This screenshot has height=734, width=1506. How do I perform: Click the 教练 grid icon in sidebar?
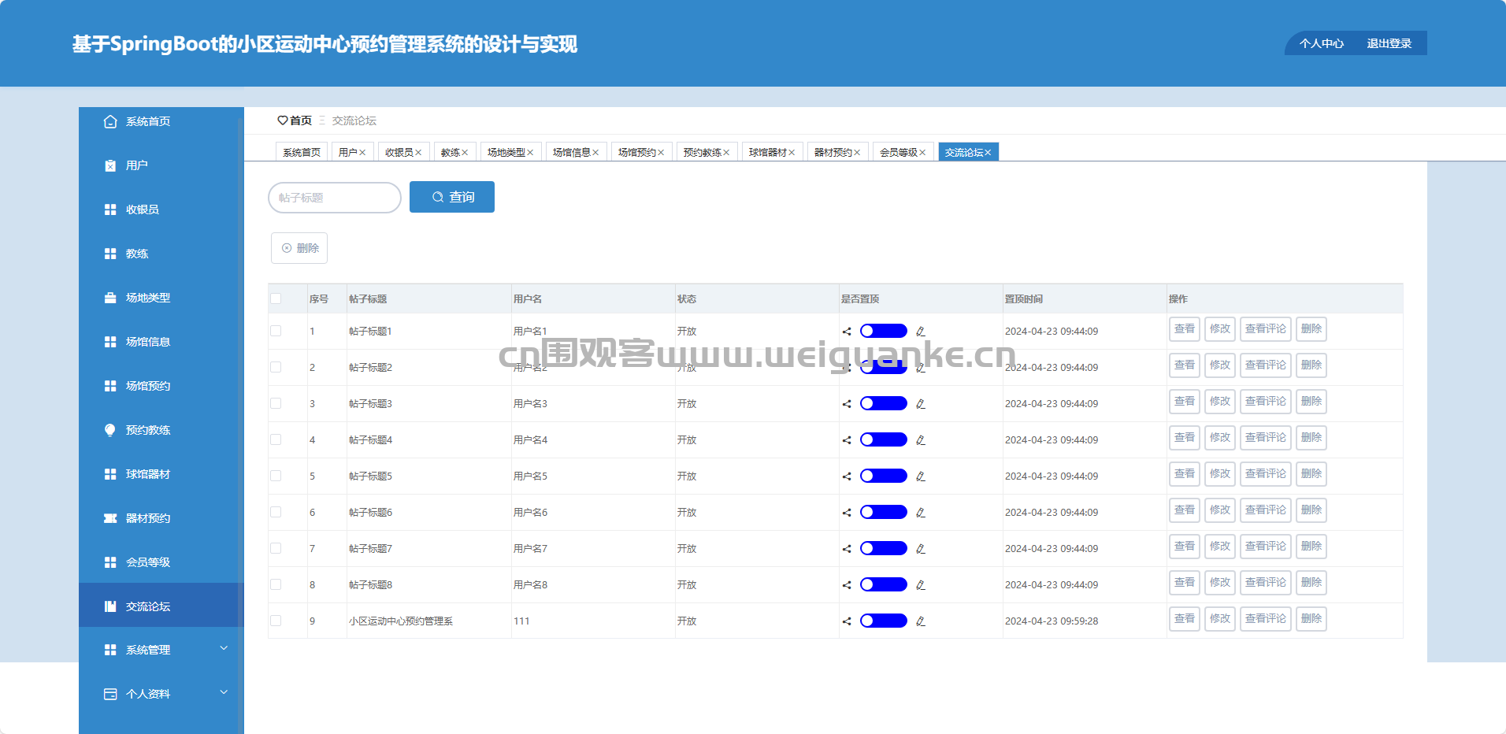[x=110, y=254]
